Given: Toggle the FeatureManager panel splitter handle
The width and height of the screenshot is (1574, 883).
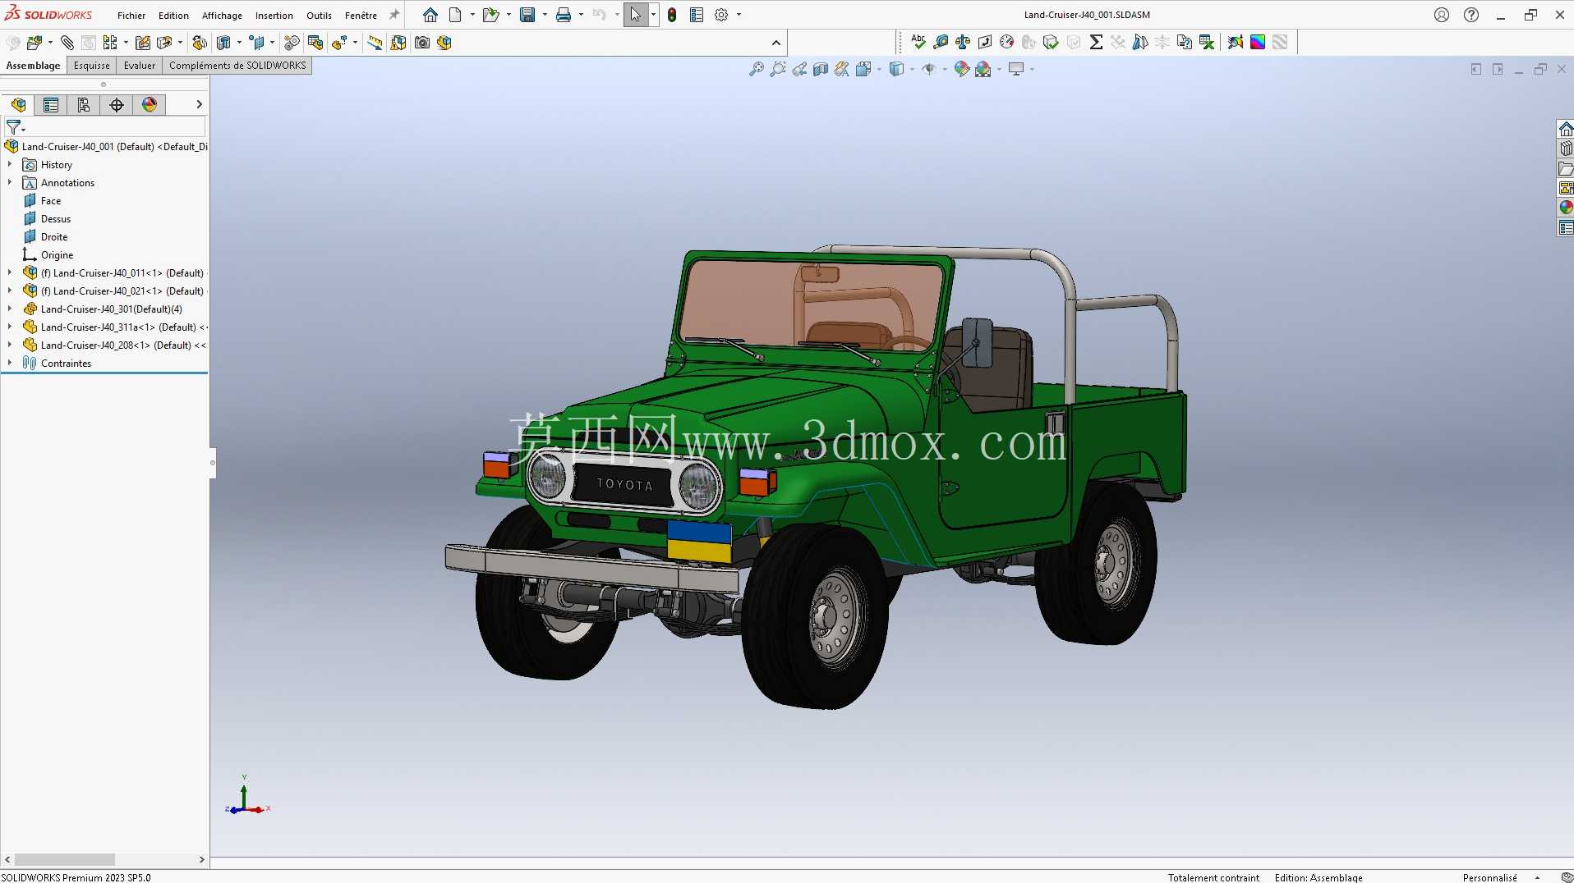Looking at the screenshot, I should click(213, 463).
